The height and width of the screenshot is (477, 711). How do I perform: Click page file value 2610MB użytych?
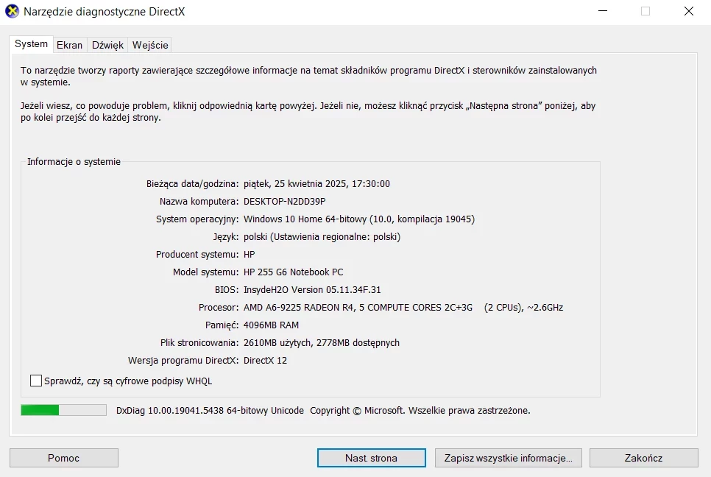click(322, 343)
